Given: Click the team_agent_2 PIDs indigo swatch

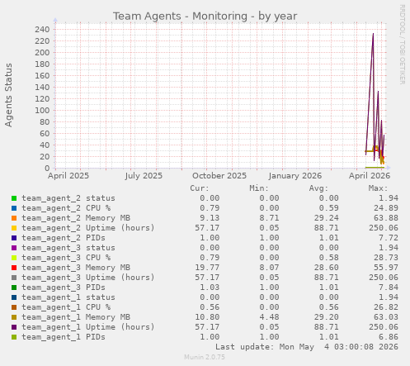Looking at the screenshot, I should 14,238.
